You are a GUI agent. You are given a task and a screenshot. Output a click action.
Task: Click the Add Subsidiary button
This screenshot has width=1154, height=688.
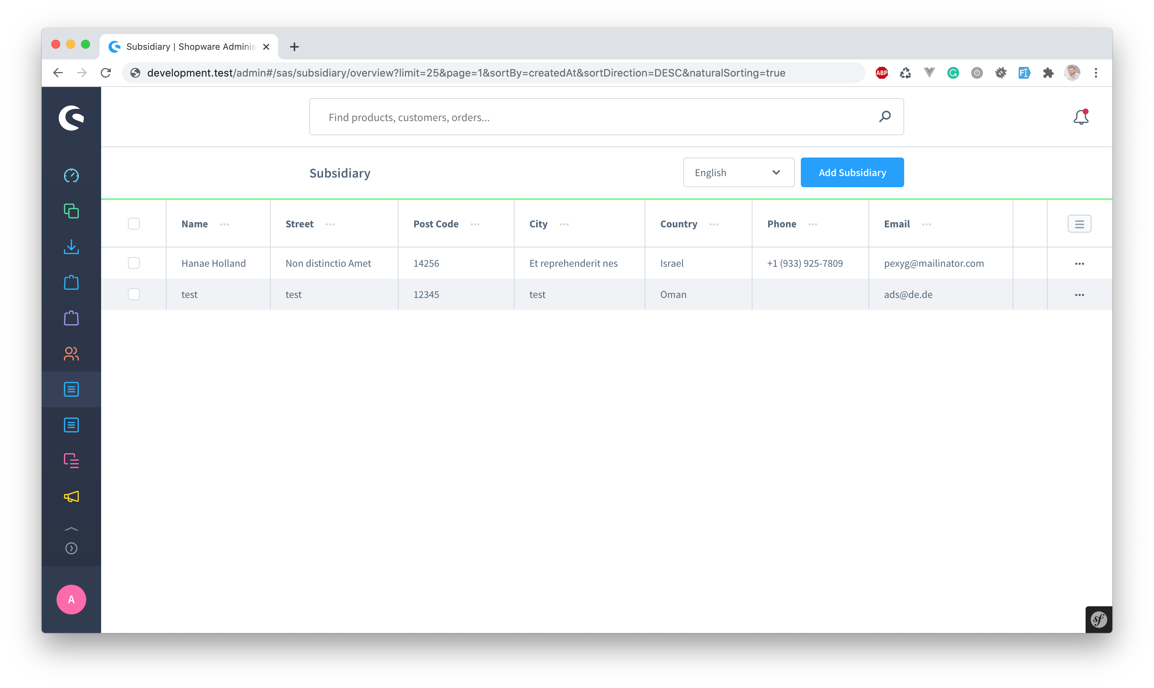(852, 172)
